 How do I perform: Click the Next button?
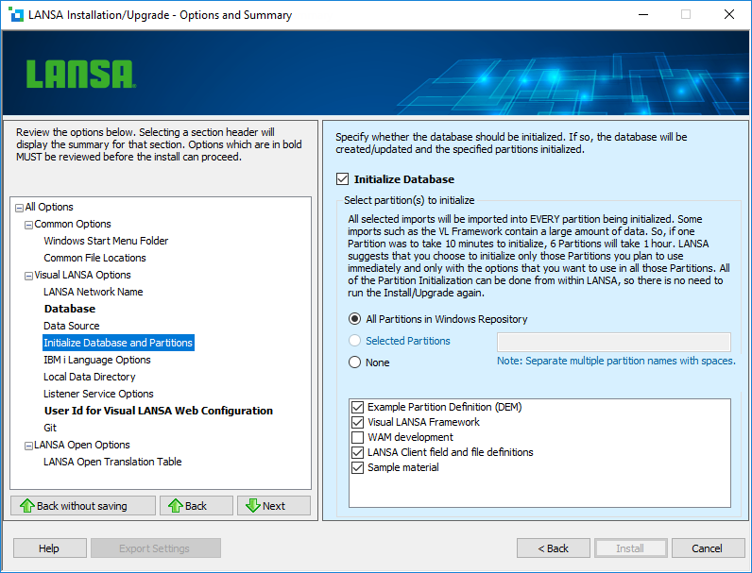274,505
